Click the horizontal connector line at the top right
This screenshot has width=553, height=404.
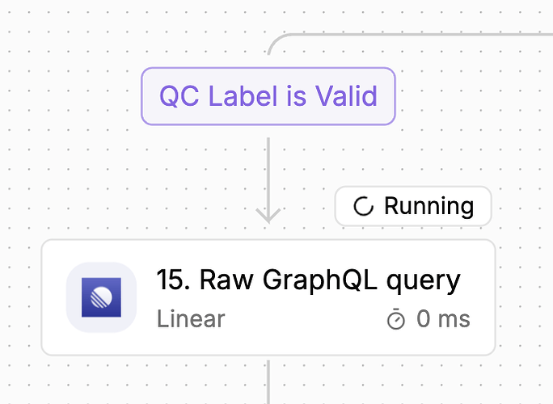click(420, 35)
